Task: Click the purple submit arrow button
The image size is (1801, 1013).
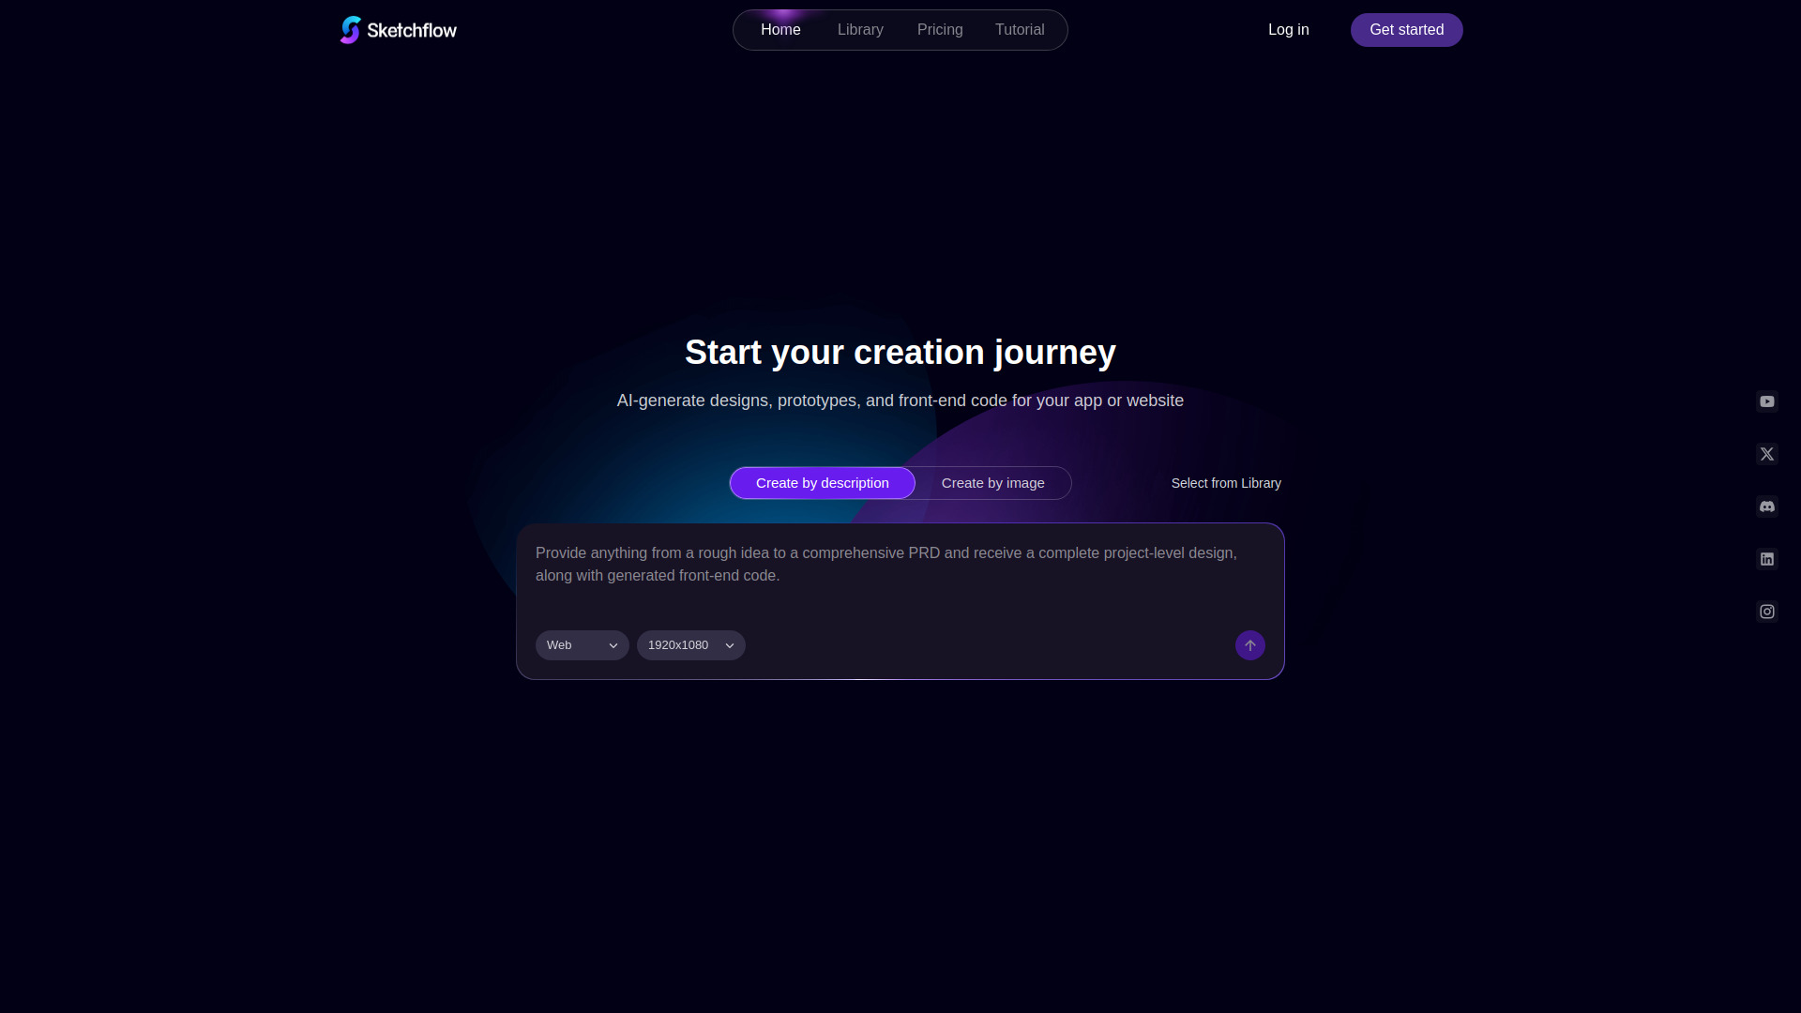Action: (x=1249, y=645)
